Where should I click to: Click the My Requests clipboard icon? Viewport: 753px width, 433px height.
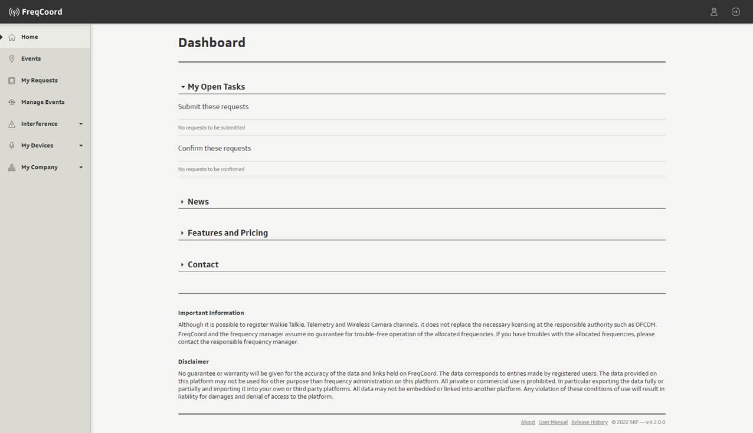click(12, 81)
